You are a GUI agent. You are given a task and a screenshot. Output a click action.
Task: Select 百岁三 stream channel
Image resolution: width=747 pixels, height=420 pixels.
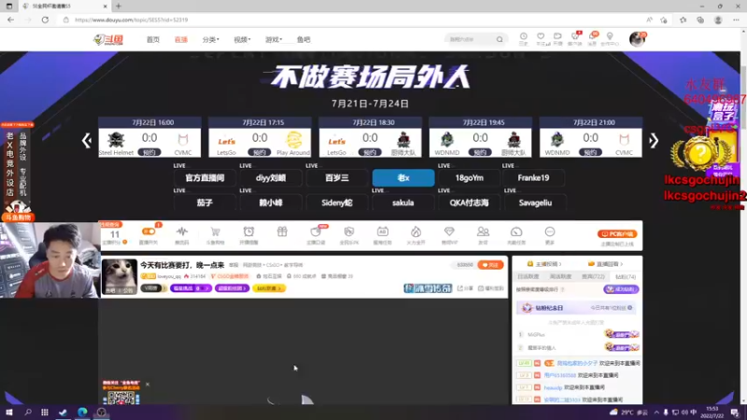pos(337,178)
